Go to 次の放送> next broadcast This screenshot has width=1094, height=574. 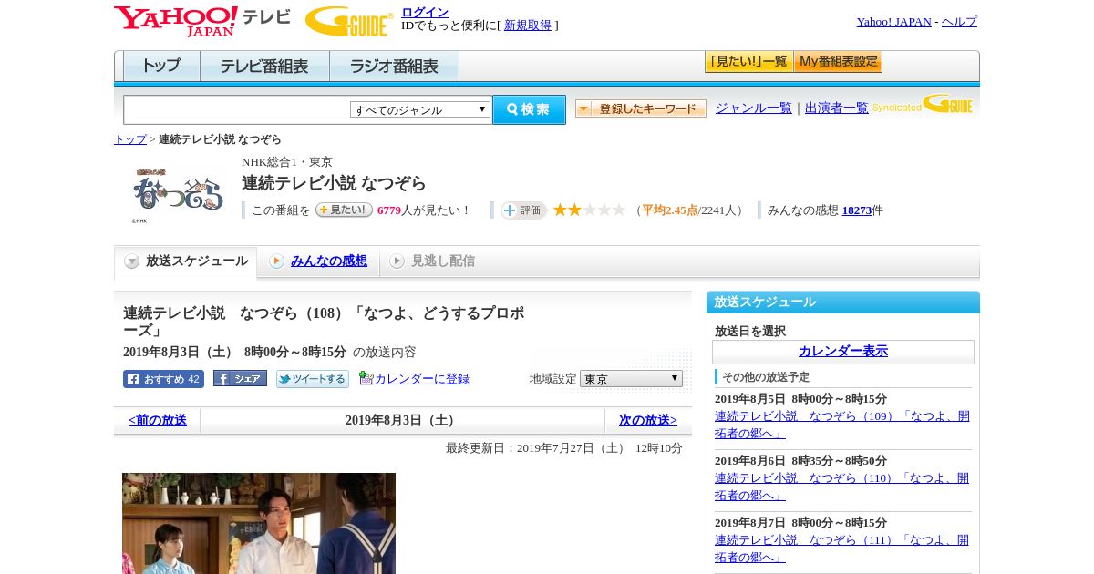tap(648, 421)
